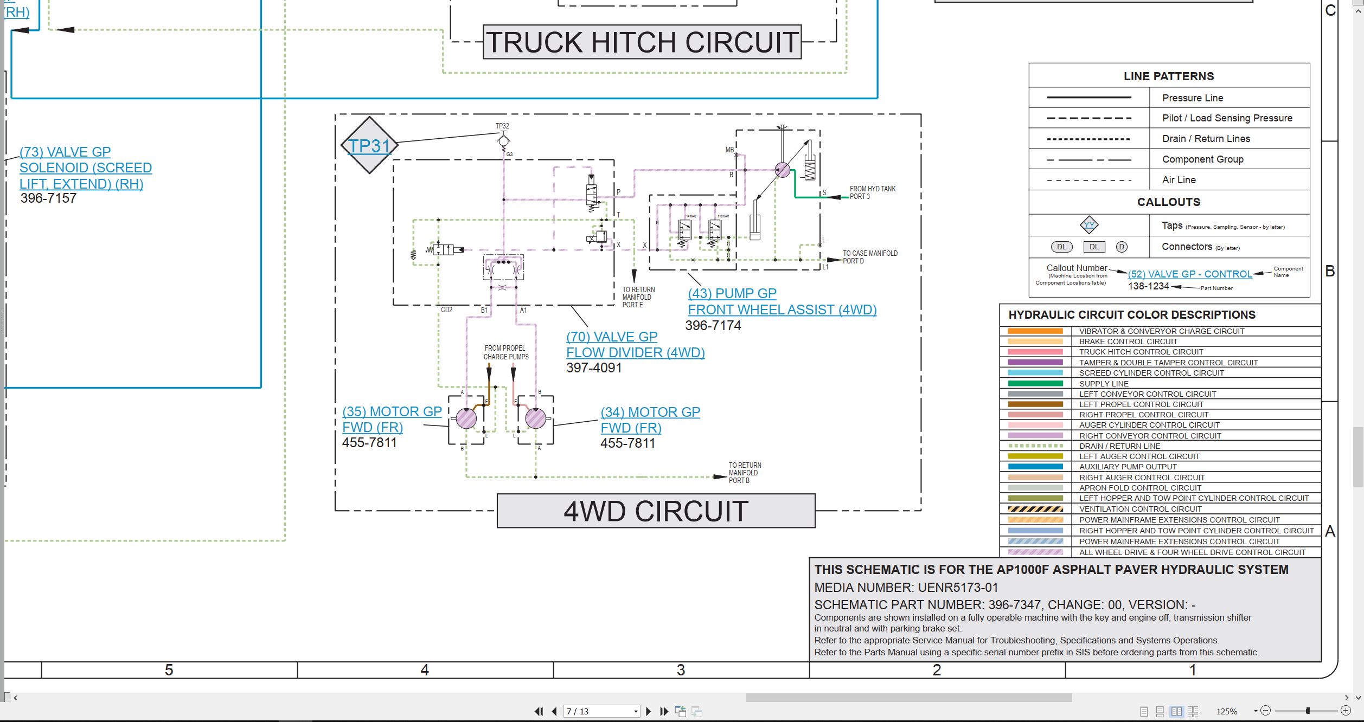This screenshot has height=722, width=1364.
Task: Open (35) MOTOR GP FWD (FR) link
Action: (392, 420)
